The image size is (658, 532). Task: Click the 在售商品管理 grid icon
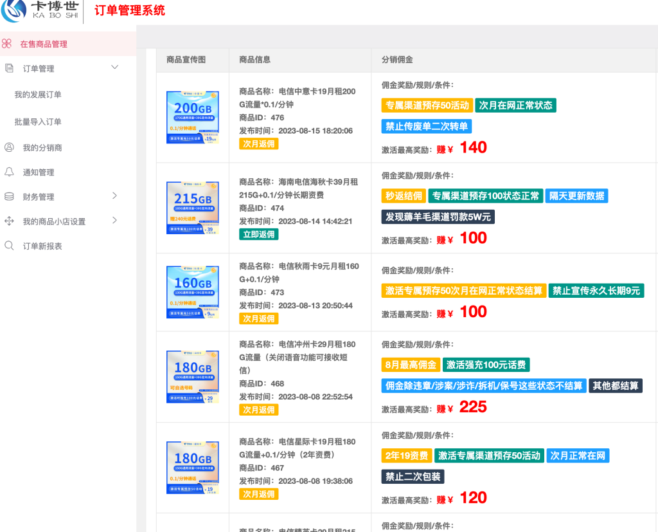point(7,44)
